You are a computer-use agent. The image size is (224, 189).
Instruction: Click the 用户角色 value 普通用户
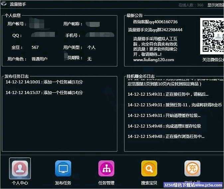pyautogui.click(x=40, y=59)
